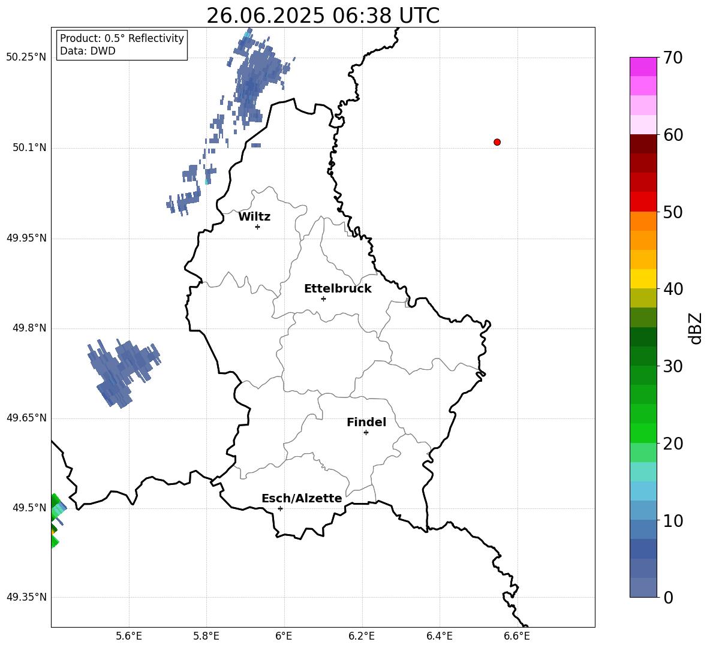Click the Wiltz station cross marker
The height and width of the screenshot is (648, 710).
tap(258, 227)
